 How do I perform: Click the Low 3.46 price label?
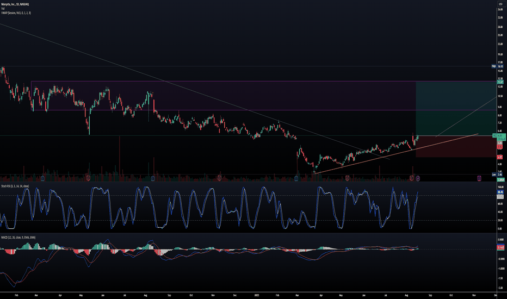(498, 175)
